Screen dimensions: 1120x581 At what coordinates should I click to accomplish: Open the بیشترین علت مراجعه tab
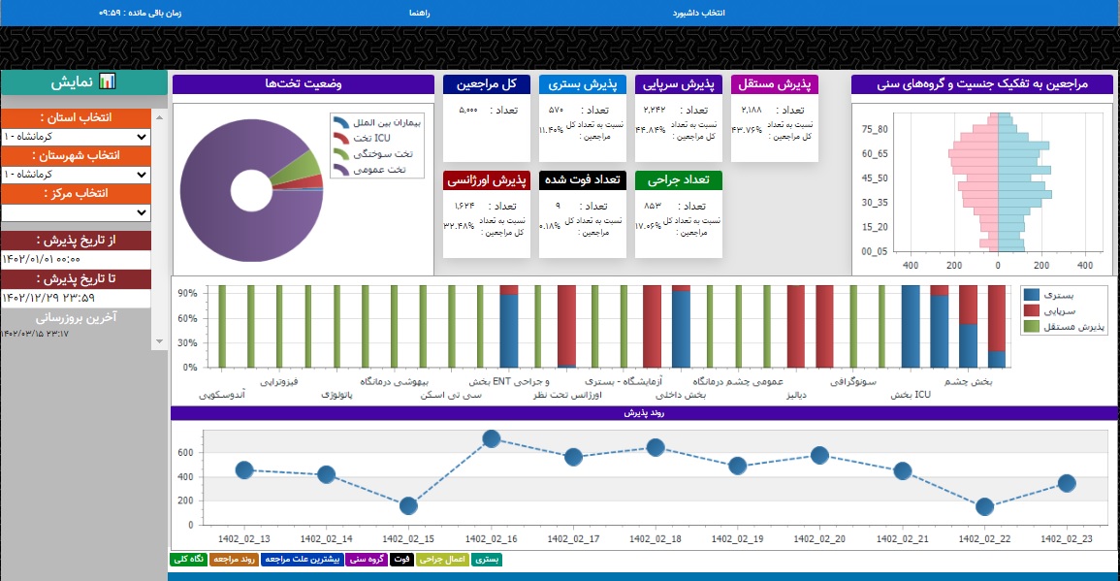coord(302,560)
